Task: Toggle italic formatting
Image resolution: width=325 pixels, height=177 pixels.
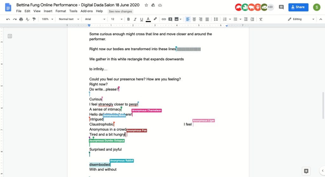Action: tap(135, 19)
